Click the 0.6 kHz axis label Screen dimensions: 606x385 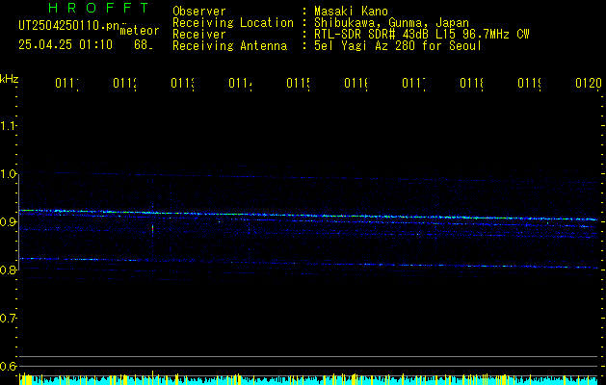(8, 366)
